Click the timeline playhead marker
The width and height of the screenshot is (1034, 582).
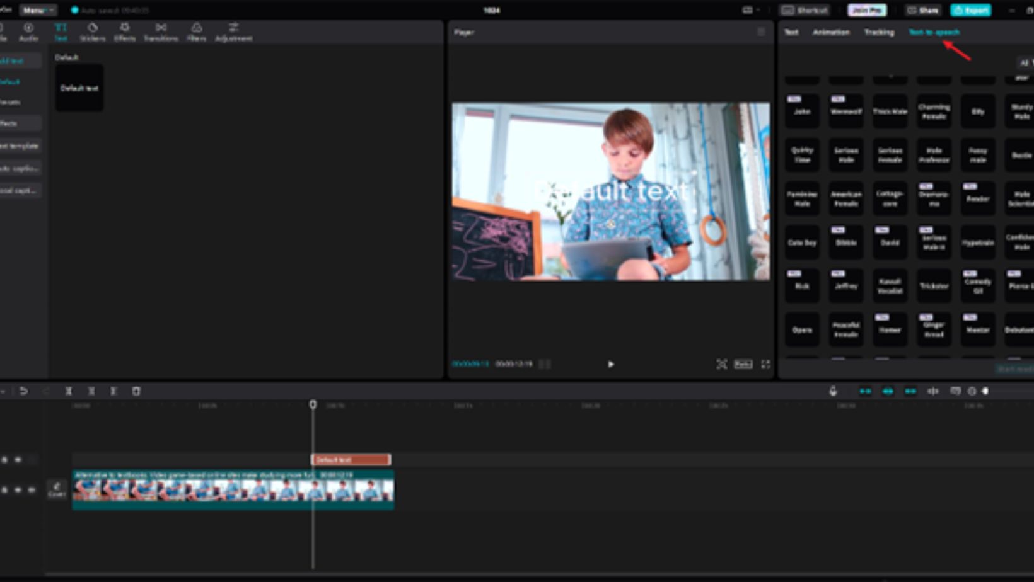tap(313, 404)
